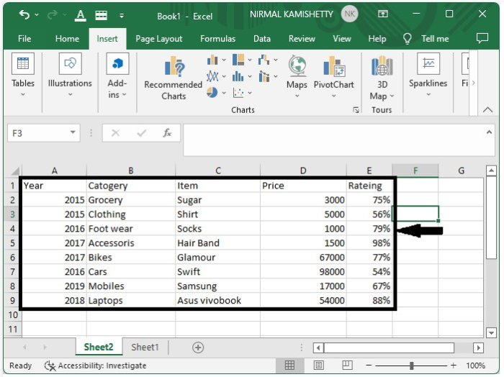Image resolution: width=504 pixels, height=377 pixels.
Task: Go to the Review tab
Action: (x=302, y=39)
